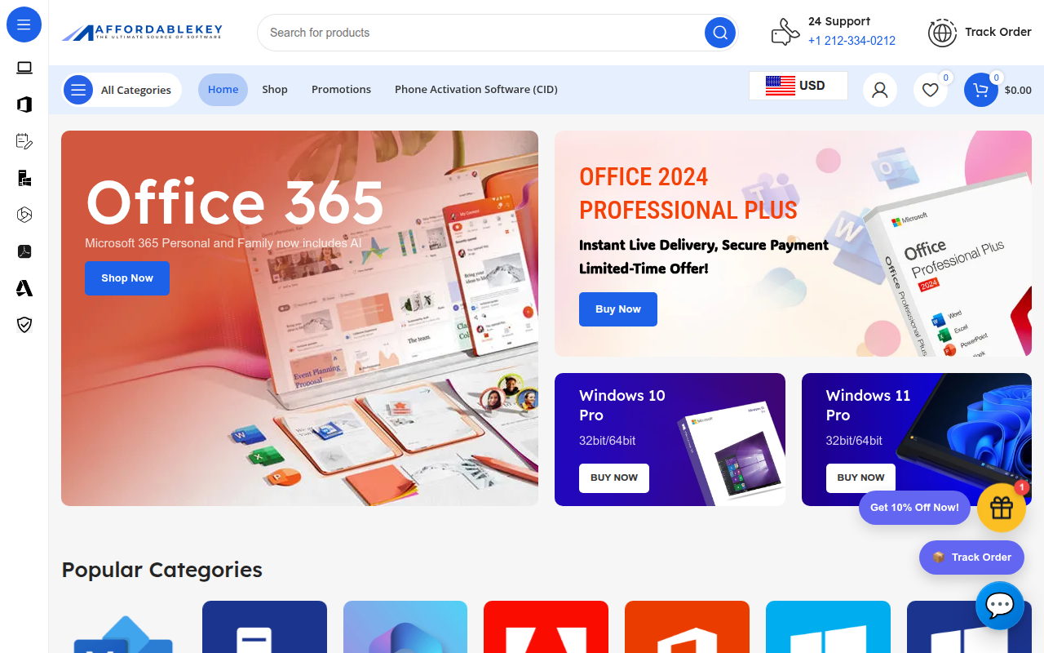Click the Windows 11 Pro banner title
The image size is (1044, 653).
click(x=868, y=405)
